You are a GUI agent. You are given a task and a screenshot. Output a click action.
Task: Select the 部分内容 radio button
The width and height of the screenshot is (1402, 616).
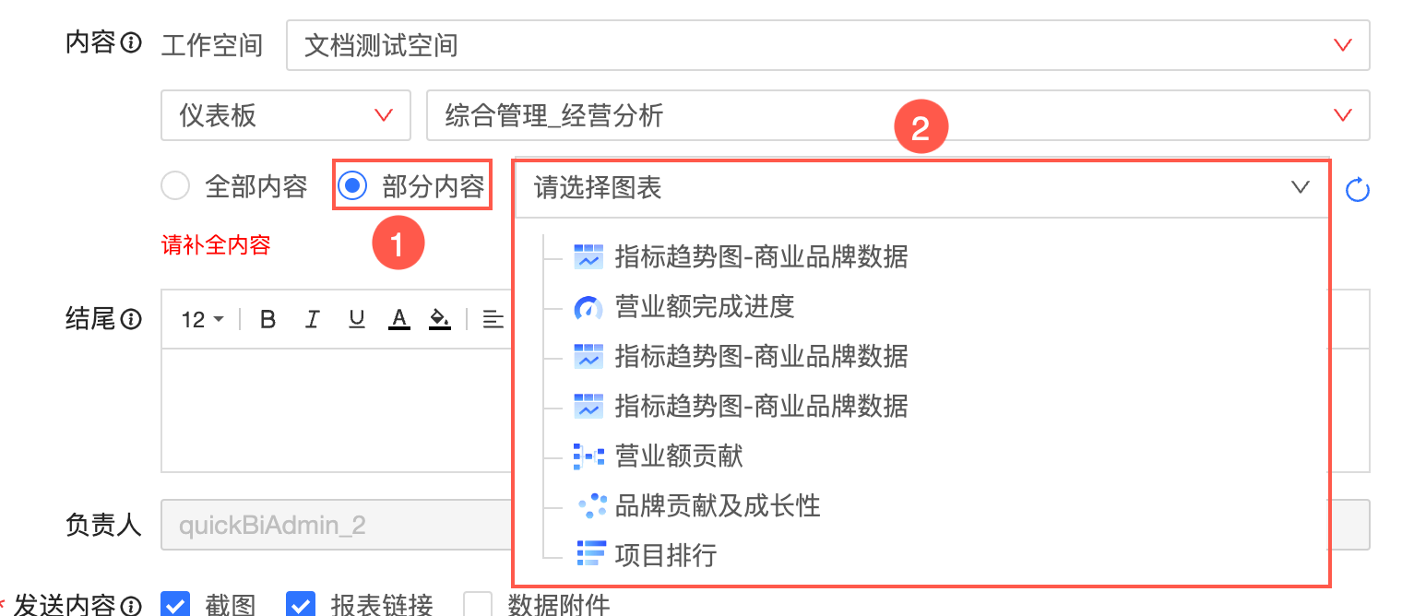pyautogui.click(x=352, y=187)
